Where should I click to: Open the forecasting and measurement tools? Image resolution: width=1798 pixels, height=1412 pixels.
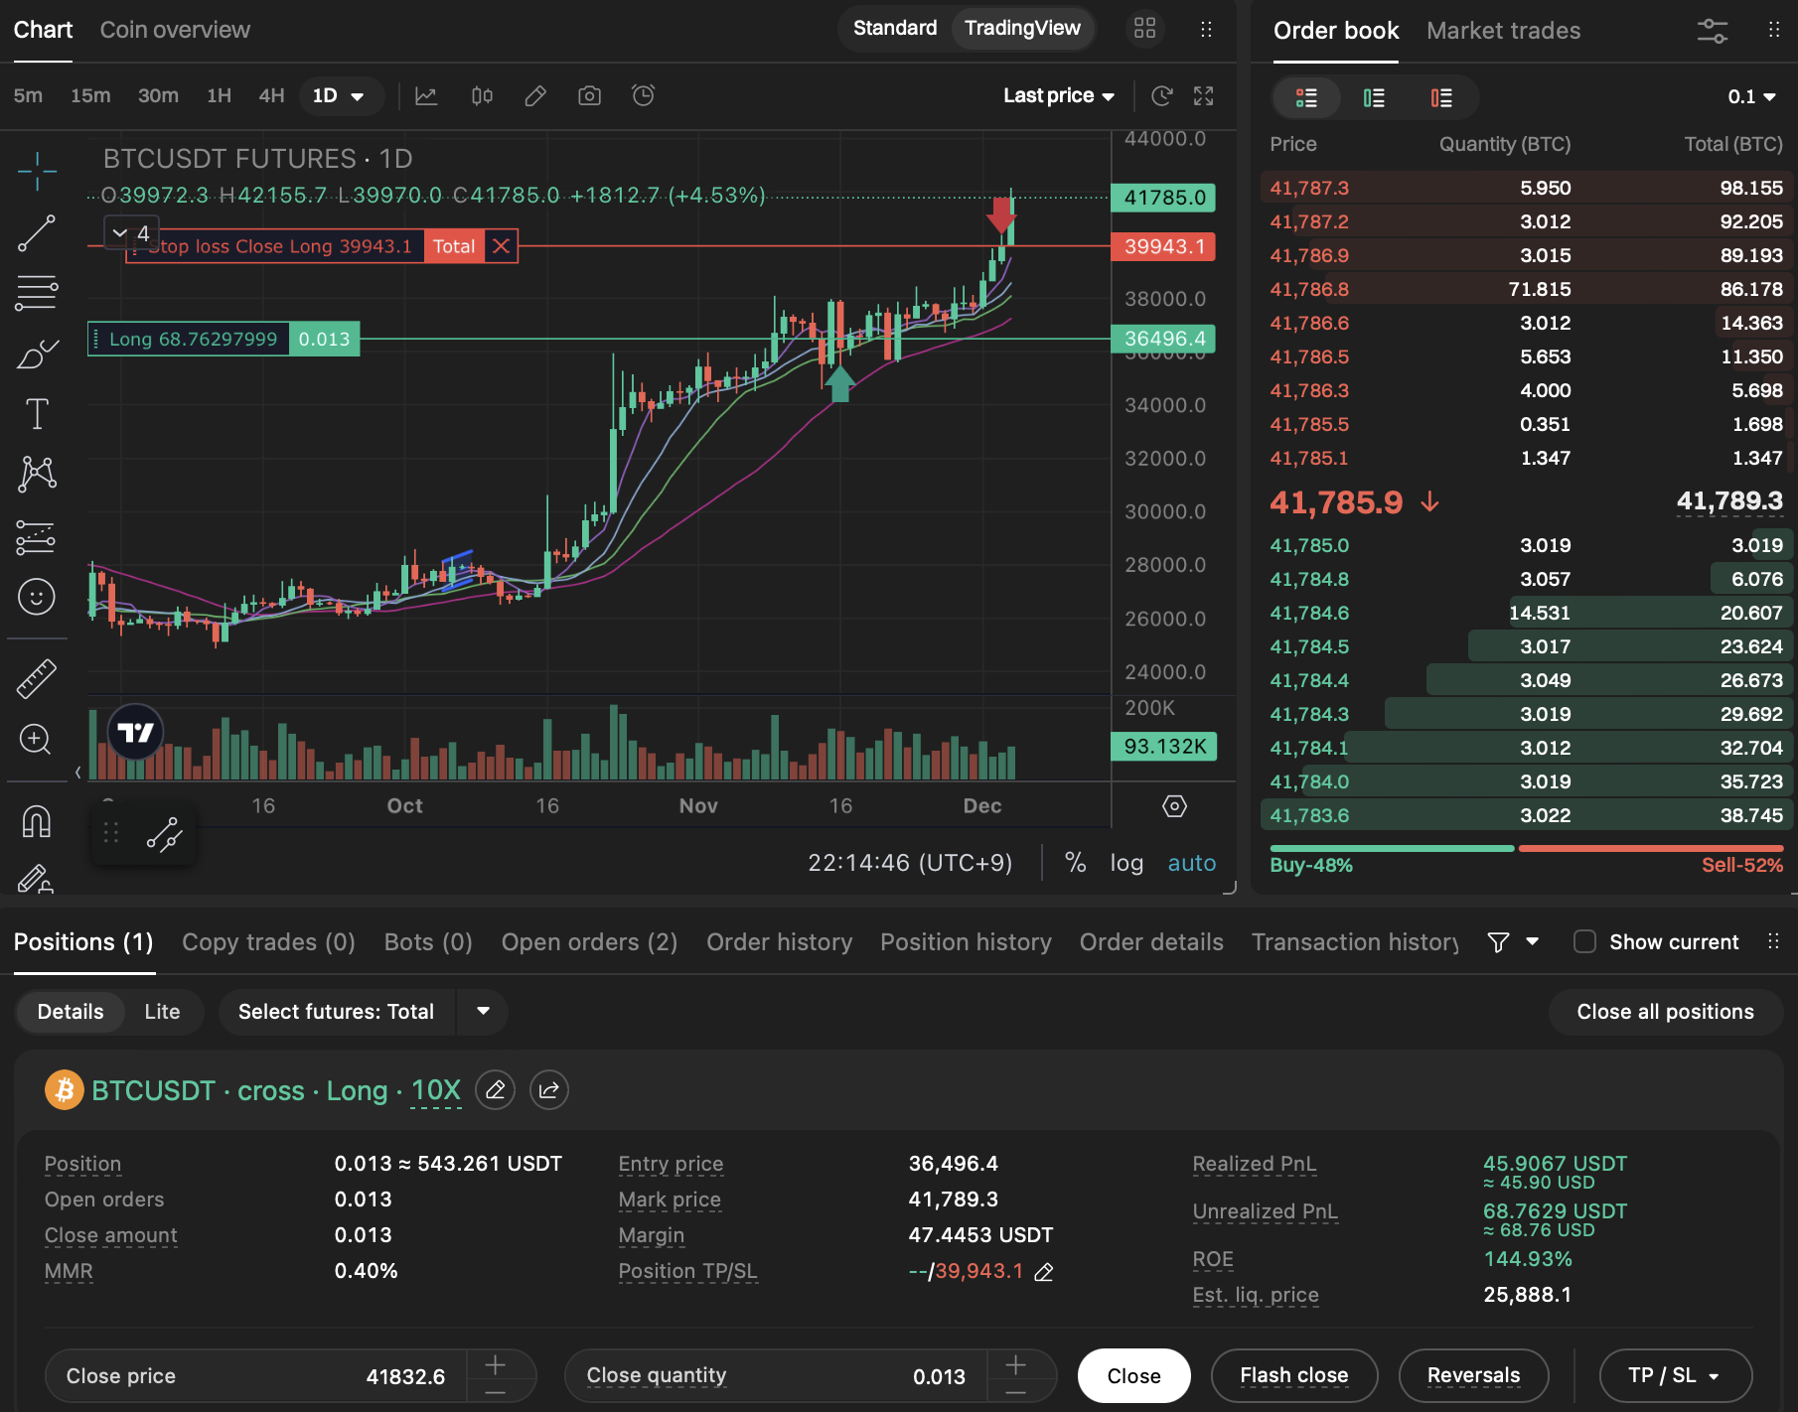pos(37,537)
